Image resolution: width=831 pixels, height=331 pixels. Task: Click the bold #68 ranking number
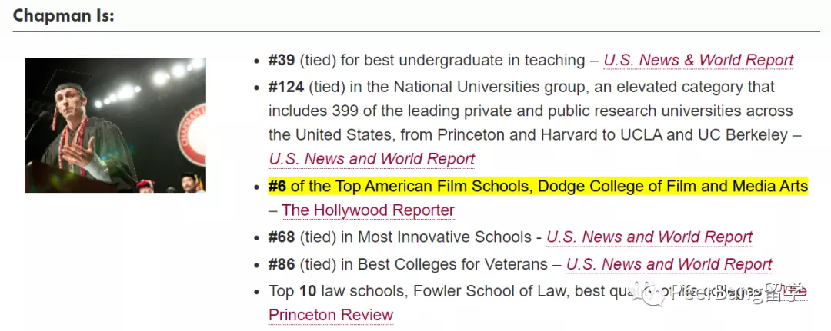pyautogui.click(x=282, y=237)
